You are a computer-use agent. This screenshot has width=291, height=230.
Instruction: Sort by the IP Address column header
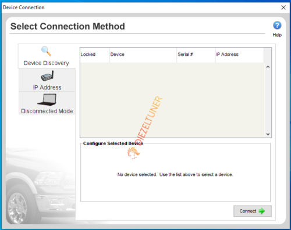coord(240,55)
